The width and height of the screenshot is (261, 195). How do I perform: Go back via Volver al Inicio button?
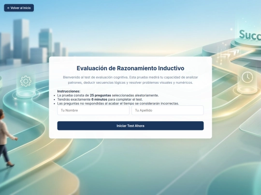[x=19, y=8]
